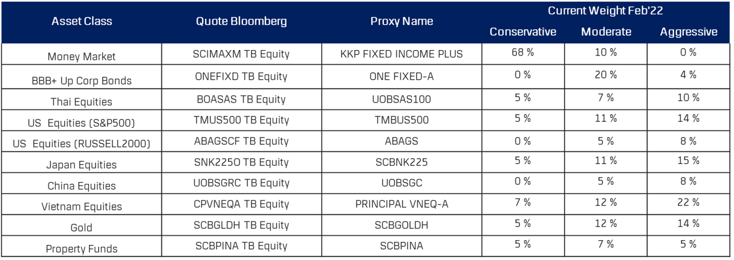Select the PRINCIPAL VNEQ-A proxy cell
This screenshot has height=260, width=734.
(401, 204)
